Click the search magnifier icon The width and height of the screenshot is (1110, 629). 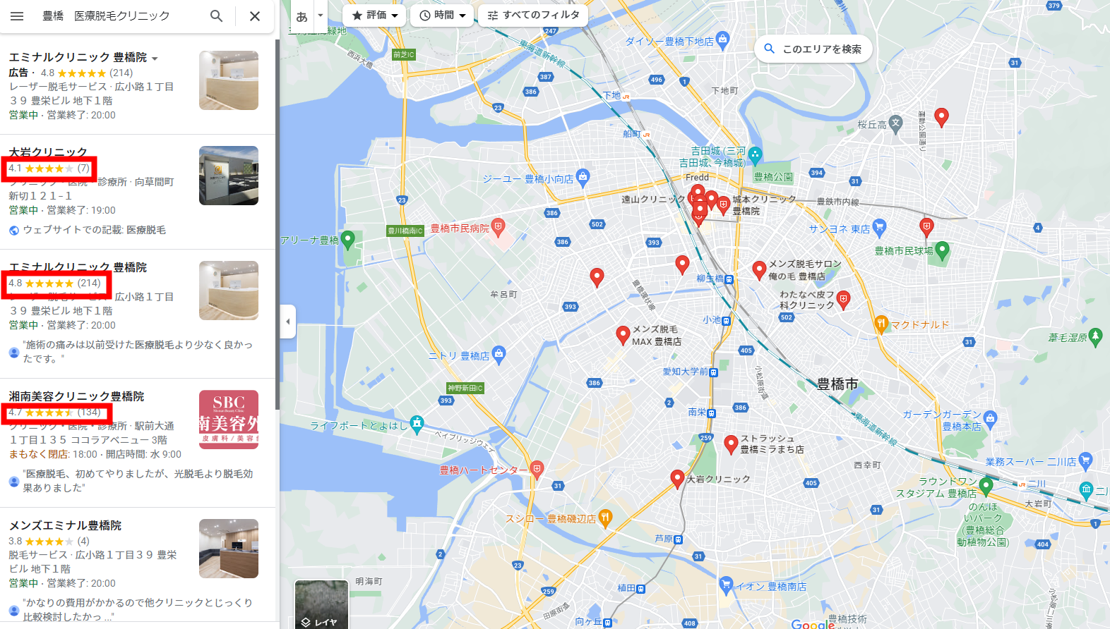tap(217, 16)
